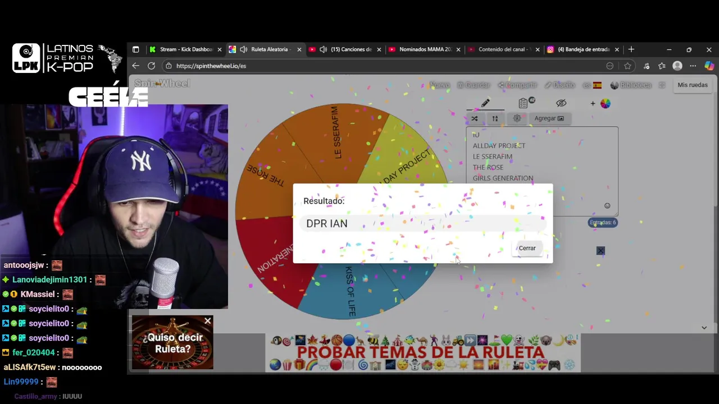Expand the page chevron at bottom right

[x=704, y=328]
